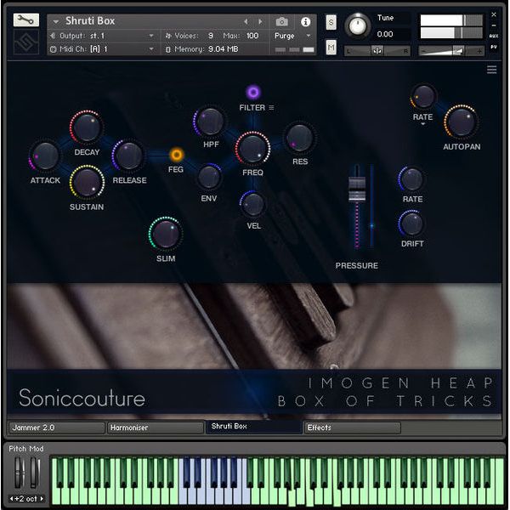
Task: Click the RELEASE knob
Action: (129, 156)
